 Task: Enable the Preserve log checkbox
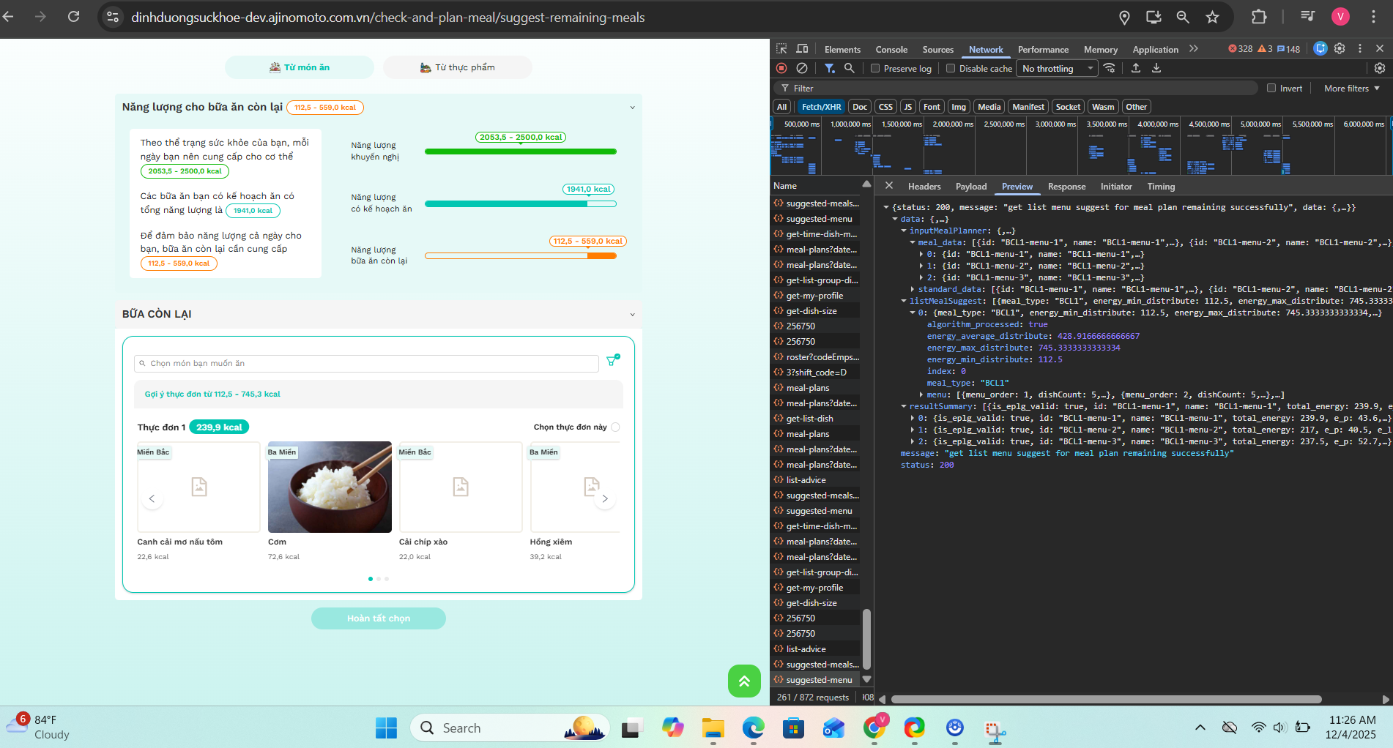pyautogui.click(x=875, y=69)
